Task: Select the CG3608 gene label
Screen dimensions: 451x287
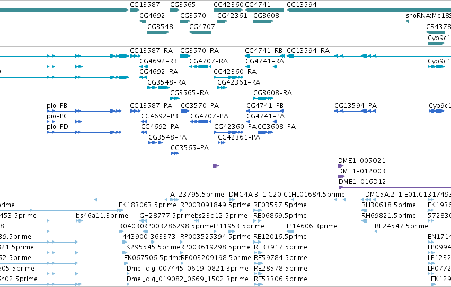Action: click(x=266, y=15)
